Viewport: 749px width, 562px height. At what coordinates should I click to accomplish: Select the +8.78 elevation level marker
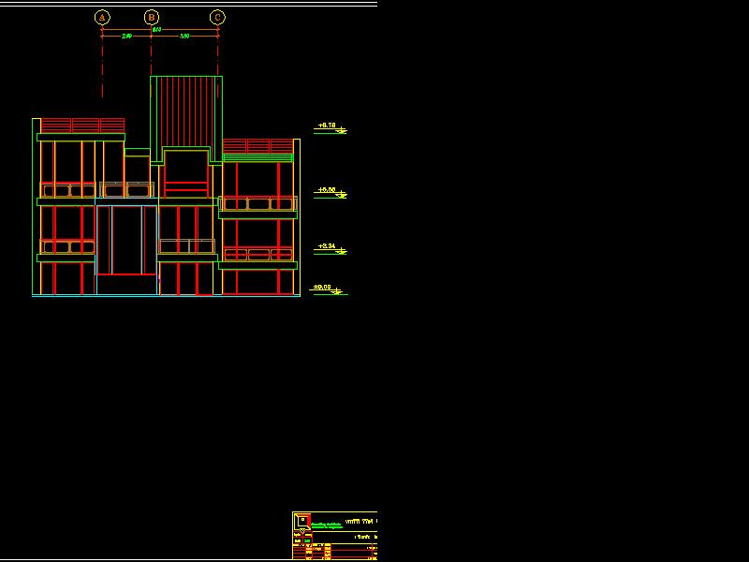click(x=328, y=126)
